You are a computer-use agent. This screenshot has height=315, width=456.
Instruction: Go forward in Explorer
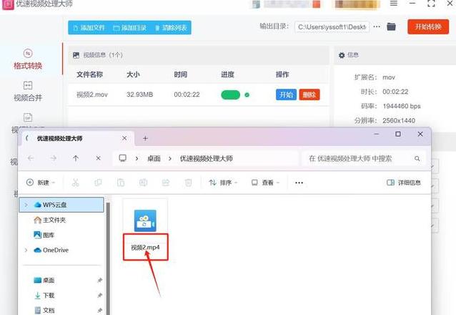[x=54, y=158]
